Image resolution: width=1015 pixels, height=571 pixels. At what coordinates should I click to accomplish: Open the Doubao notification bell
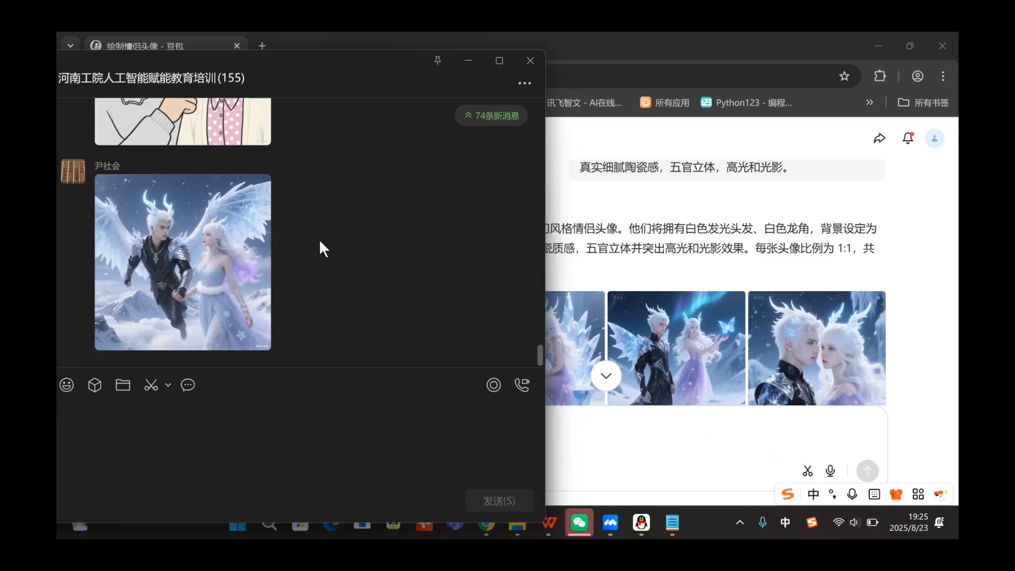click(908, 138)
